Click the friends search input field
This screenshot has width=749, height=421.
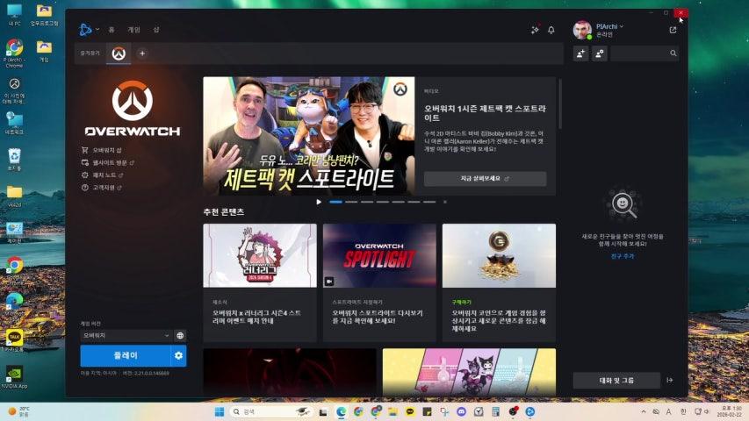pos(641,54)
